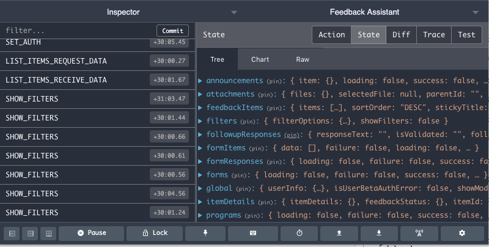Screen dimensions: 489x247
Task: Select SHOW_FILTERS action at +31:03.47
Action: [x=97, y=99]
